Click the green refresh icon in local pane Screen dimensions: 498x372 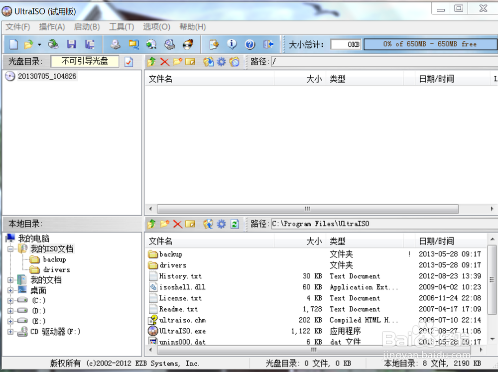pyautogui.click(x=235, y=224)
